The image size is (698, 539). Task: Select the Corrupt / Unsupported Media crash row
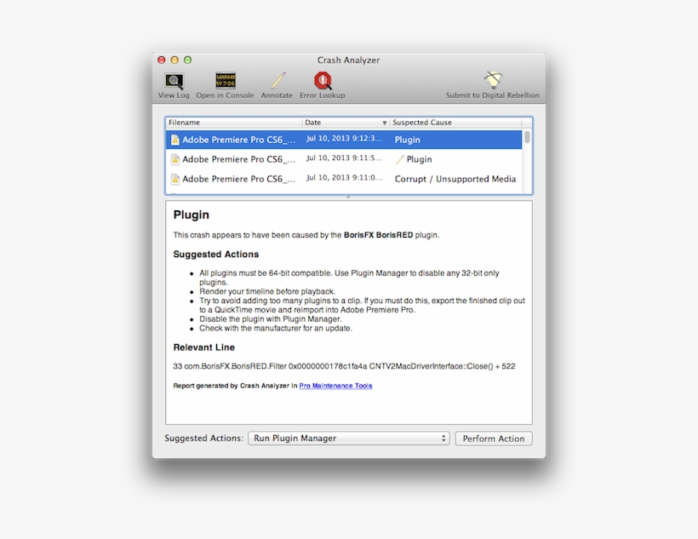pyautogui.click(x=344, y=179)
